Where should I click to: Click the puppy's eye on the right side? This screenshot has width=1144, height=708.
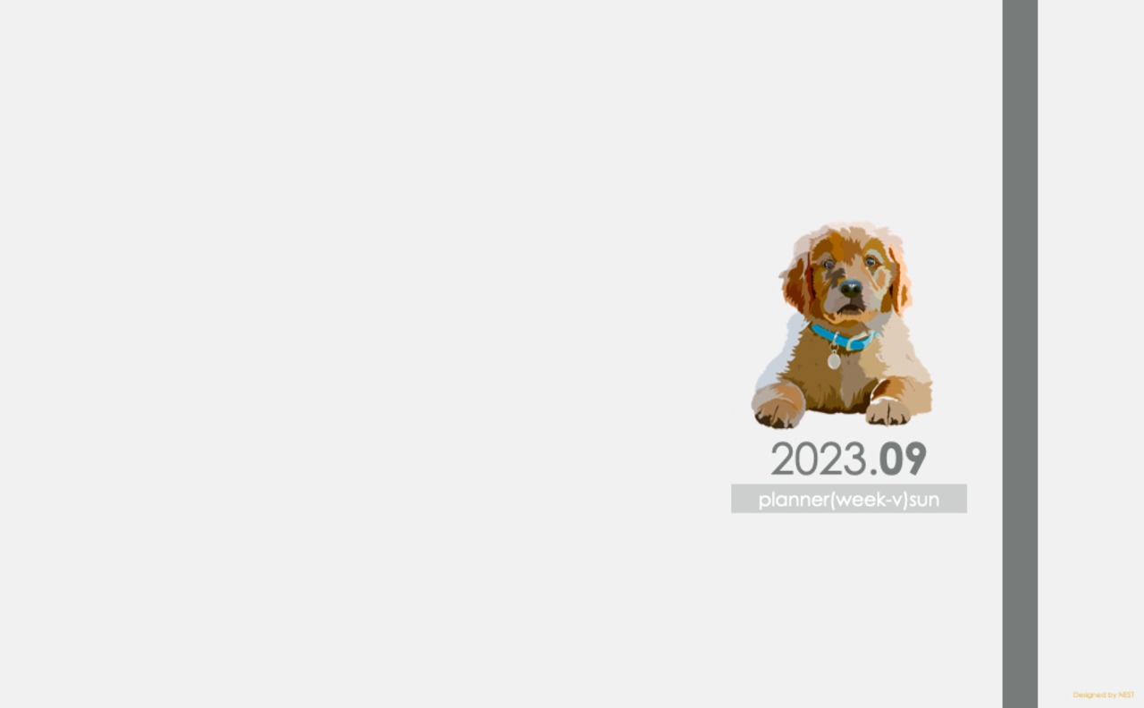870,261
